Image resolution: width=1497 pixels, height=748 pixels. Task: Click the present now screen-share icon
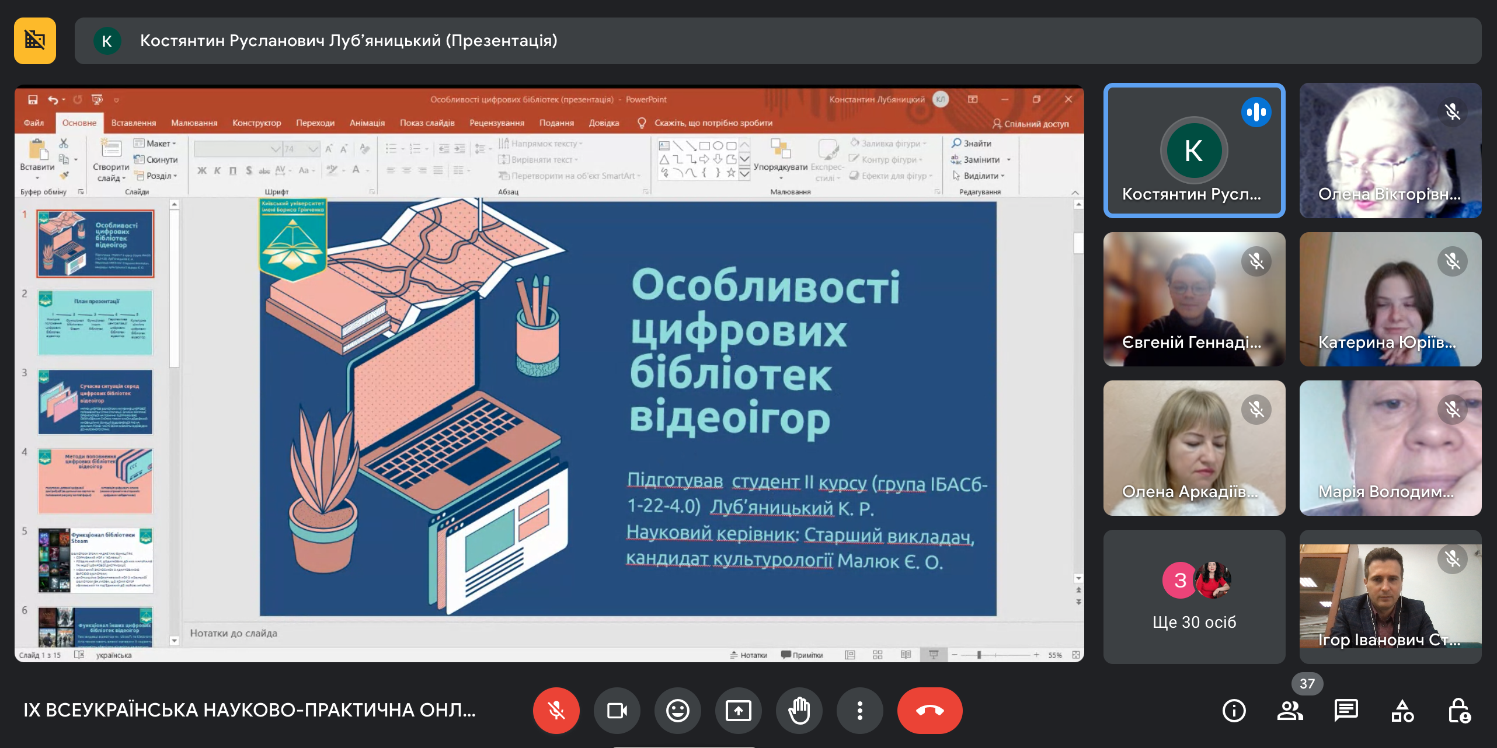738,710
